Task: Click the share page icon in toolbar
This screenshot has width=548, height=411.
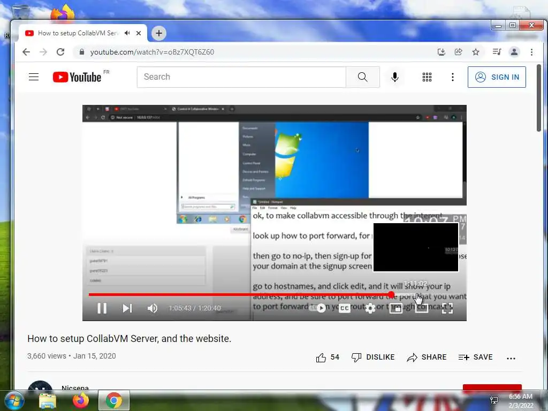Action: coord(458,52)
